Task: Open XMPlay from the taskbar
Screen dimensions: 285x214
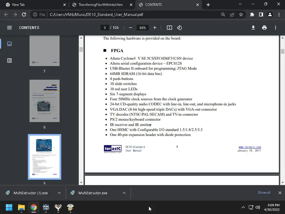Action: (46, 207)
